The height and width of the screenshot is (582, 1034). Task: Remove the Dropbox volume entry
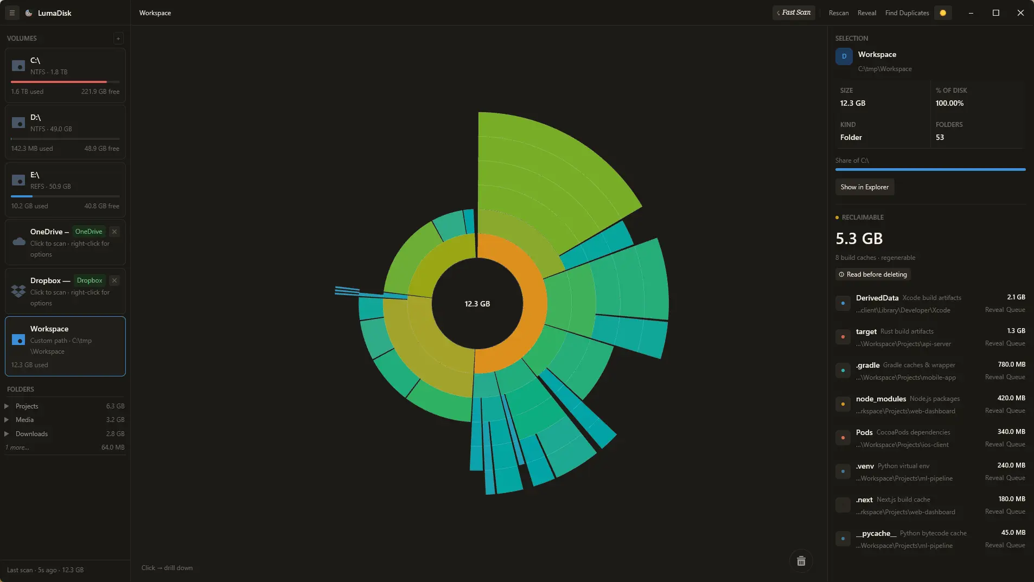point(114,280)
